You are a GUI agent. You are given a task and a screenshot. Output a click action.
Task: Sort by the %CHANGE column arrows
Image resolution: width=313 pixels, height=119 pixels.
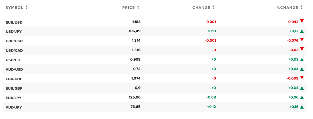(301, 8)
